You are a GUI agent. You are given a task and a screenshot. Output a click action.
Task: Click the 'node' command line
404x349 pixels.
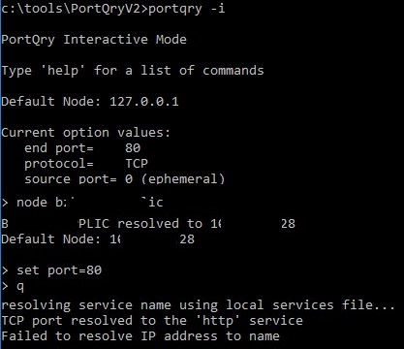tap(82, 203)
